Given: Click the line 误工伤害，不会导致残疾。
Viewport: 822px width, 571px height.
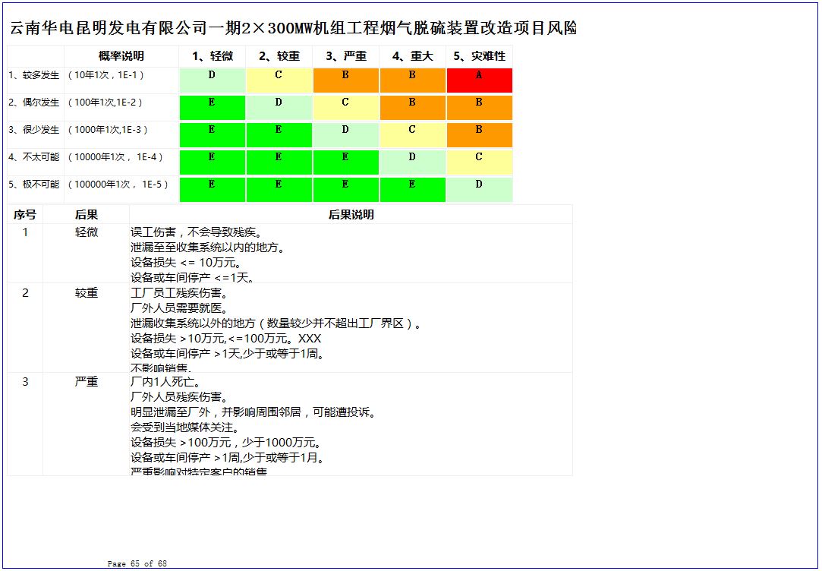Looking at the screenshot, I should 197,232.
